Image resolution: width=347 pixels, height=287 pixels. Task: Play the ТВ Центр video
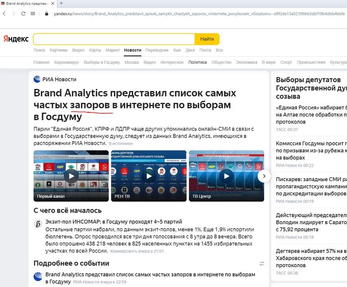[226, 176]
